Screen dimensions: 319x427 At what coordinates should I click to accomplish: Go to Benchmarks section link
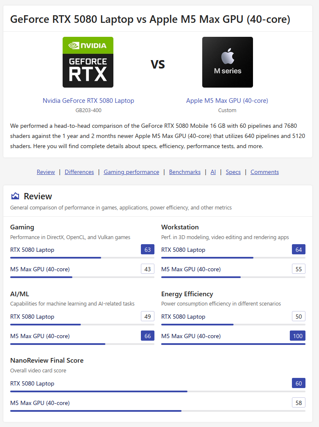pyautogui.click(x=185, y=172)
